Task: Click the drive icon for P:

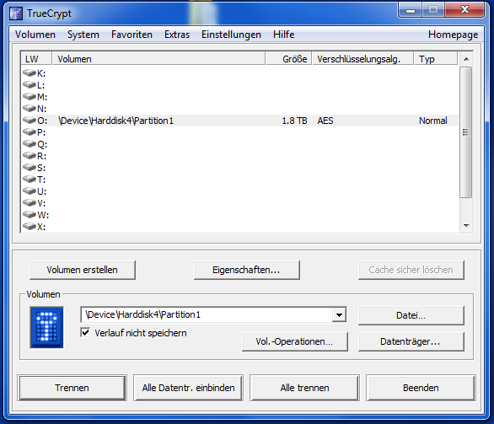Action: point(30,132)
